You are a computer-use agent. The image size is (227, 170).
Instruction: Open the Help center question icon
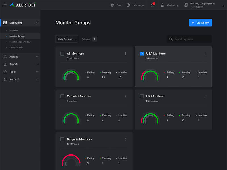(128, 5)
